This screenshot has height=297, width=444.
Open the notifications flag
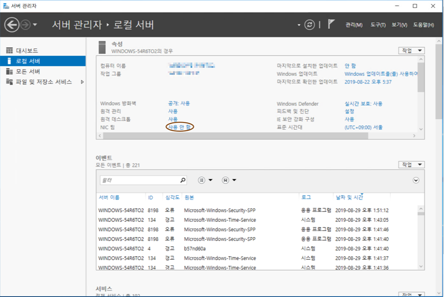tap(331, 24)
